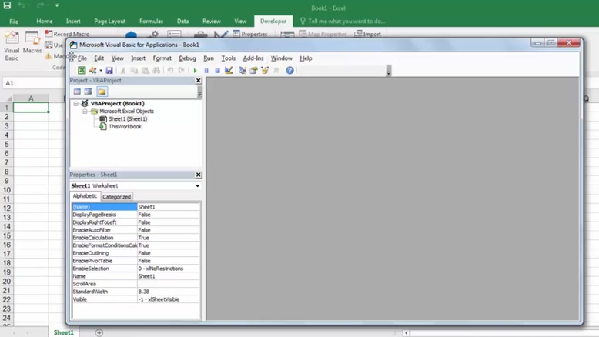
Task: Click the Save Book1 toolbar icon
Action: pos(109,70)
